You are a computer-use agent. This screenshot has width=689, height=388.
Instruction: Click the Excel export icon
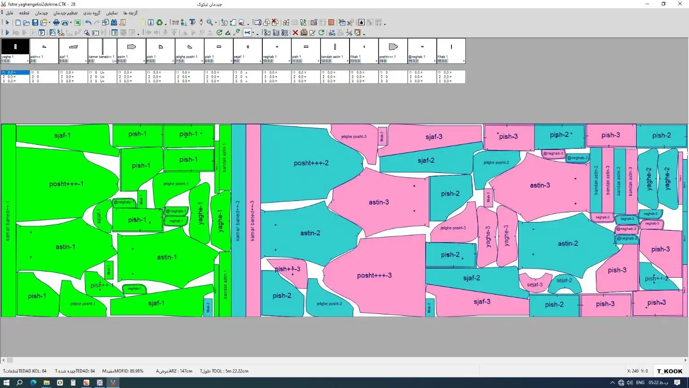pos(78,23)
